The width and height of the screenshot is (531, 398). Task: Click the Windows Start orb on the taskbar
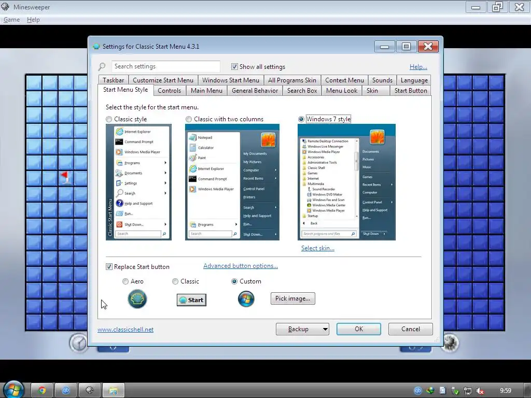click(12, 389)
